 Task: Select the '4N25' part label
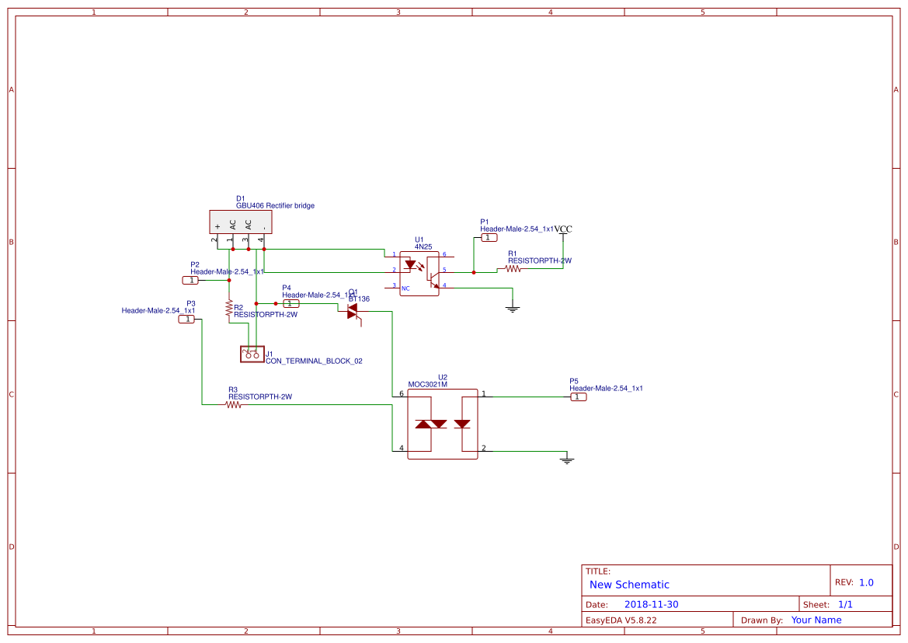pyautogui.click(x=423, y=247)
